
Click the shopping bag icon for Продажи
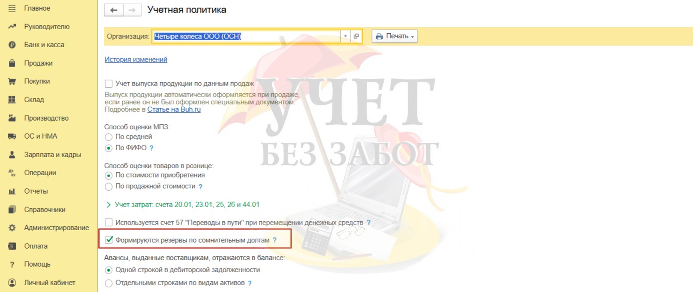[12, 63]
